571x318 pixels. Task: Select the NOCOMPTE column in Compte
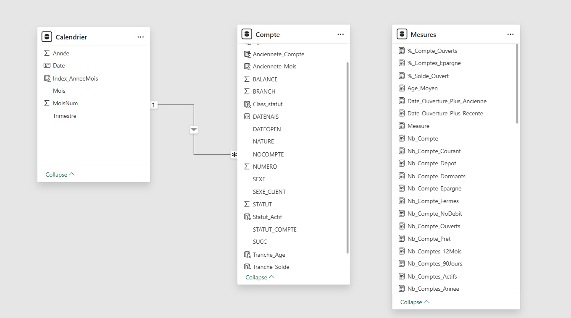[x=268, y=154]
